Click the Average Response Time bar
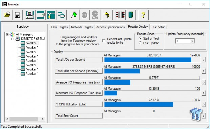 point(152,83)
